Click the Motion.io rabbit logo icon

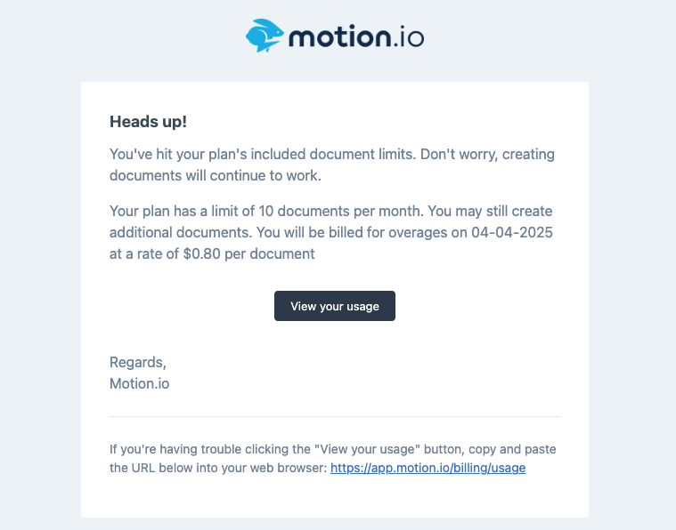click(265, 36)
